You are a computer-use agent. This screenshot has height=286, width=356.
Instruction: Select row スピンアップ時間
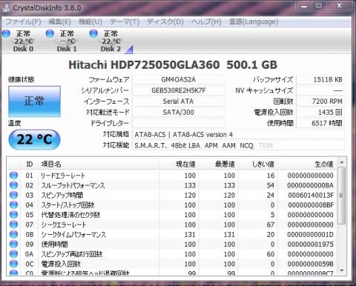[x=172, y=195]
